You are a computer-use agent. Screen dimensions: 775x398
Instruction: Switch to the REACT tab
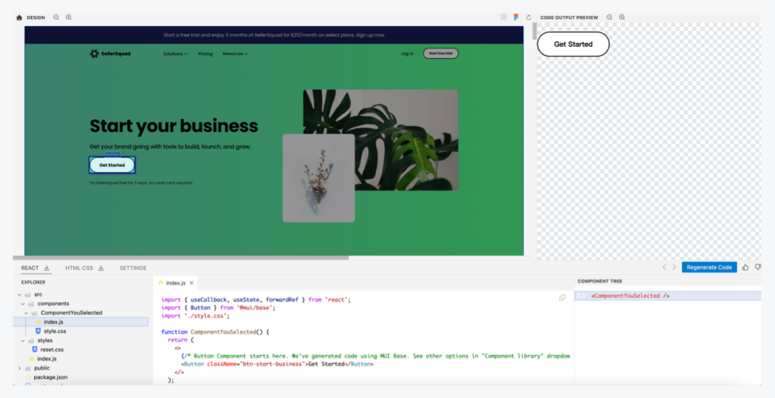pos(29,267)
